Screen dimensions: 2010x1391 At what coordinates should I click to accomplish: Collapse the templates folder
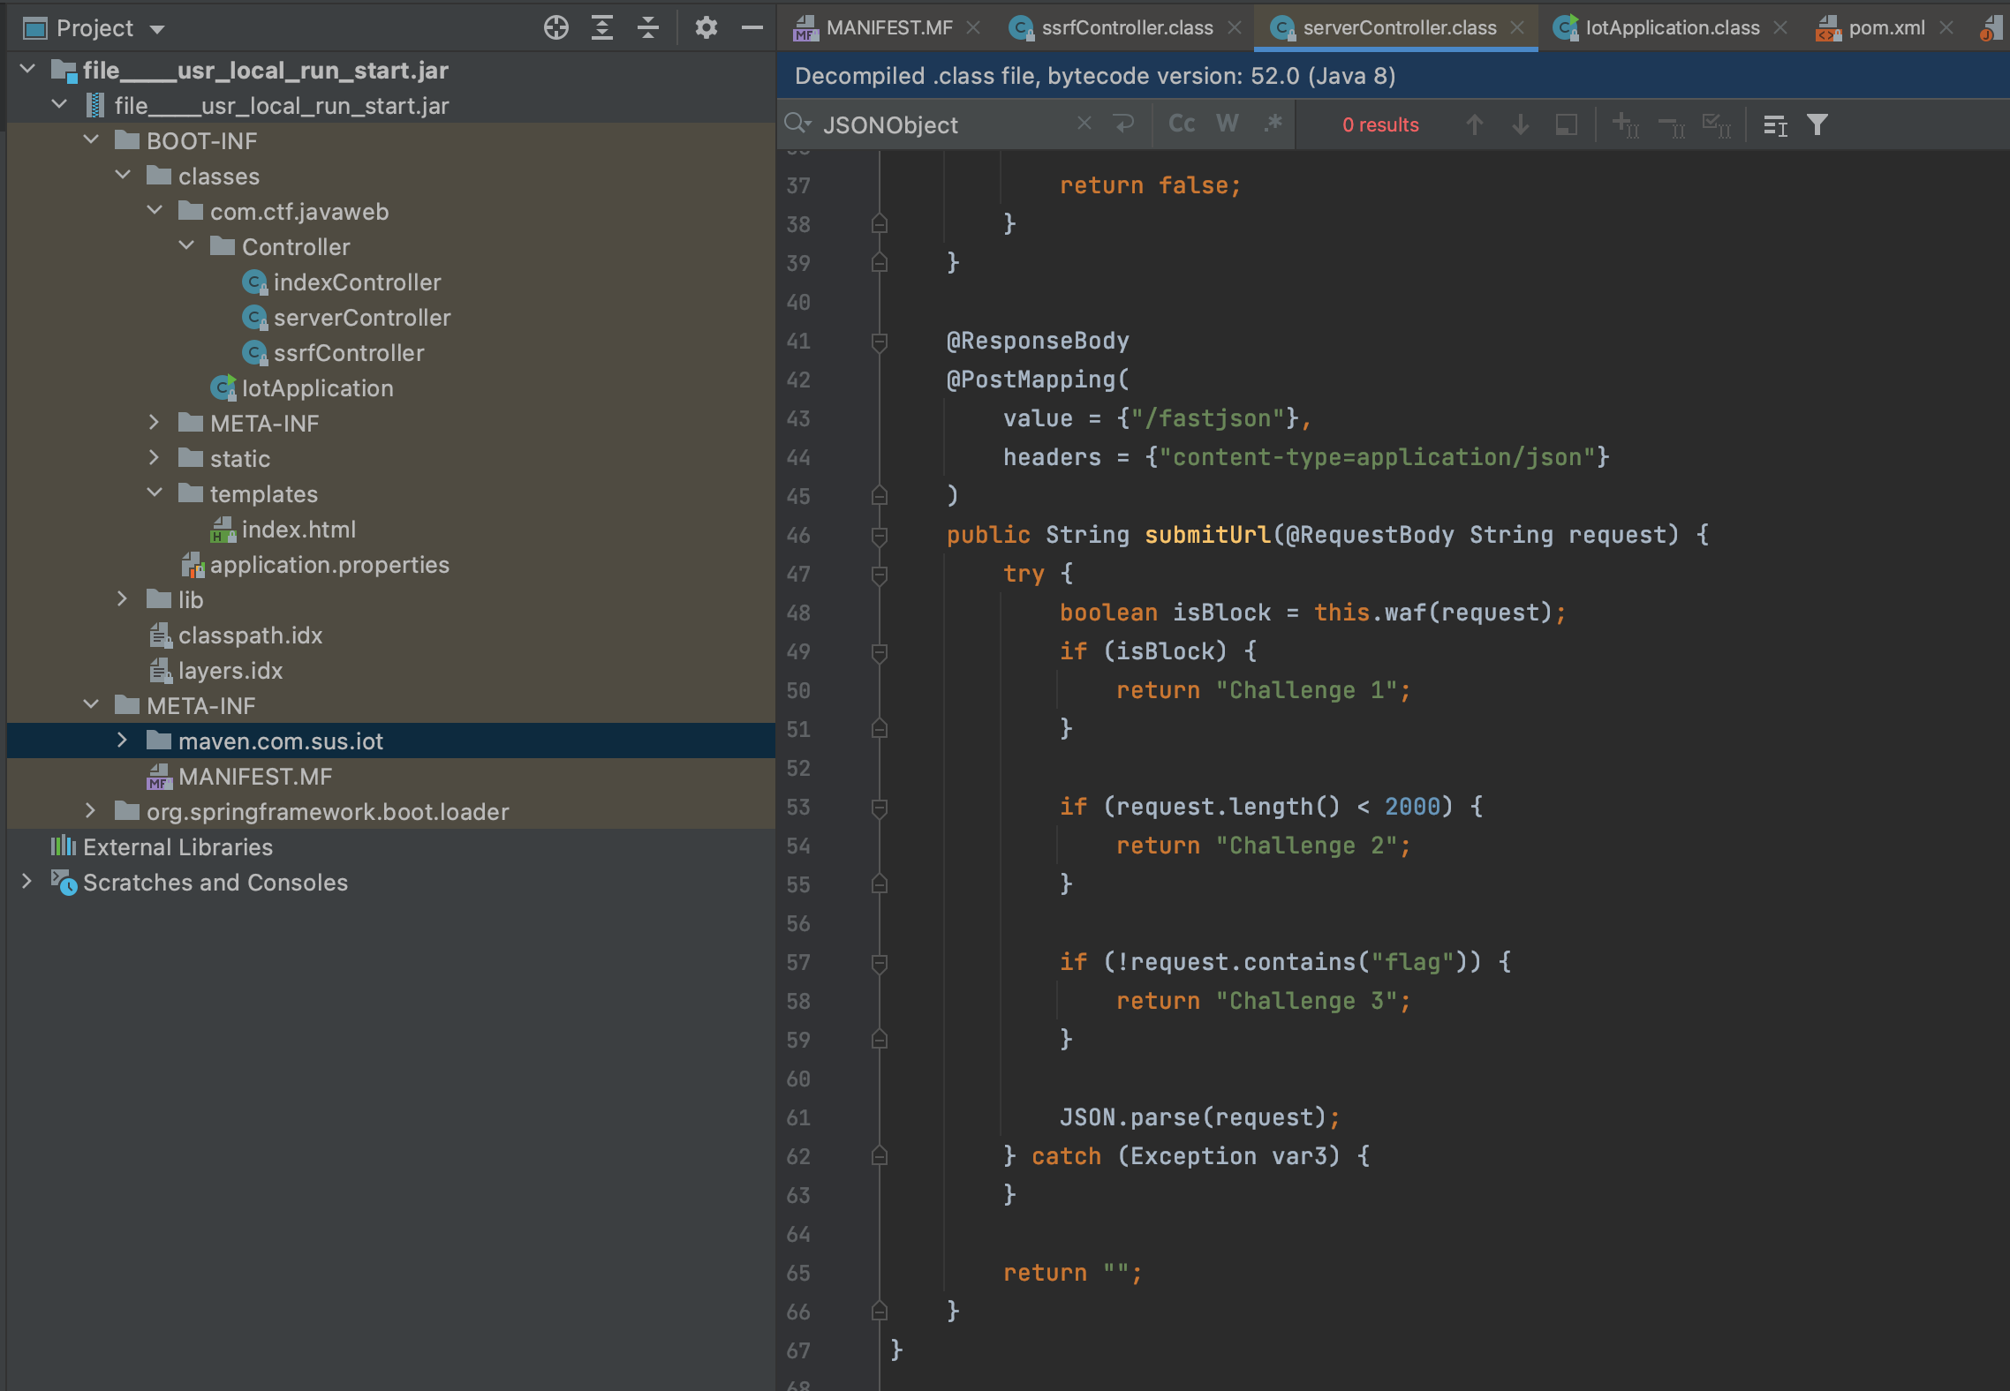click(x=155, y=493)
